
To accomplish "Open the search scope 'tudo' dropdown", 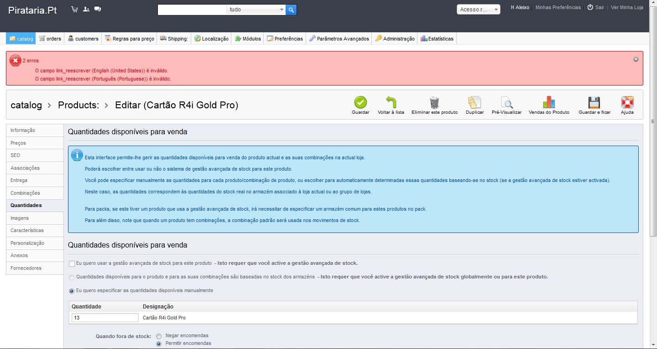I will tap(256, 10).
